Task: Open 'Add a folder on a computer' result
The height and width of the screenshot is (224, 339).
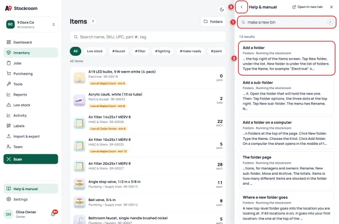Action: [x=287, y=133]
